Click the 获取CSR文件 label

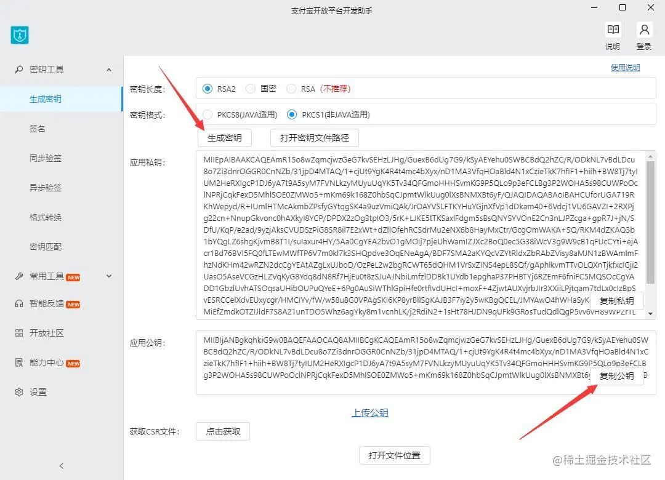tap(155, 431)
